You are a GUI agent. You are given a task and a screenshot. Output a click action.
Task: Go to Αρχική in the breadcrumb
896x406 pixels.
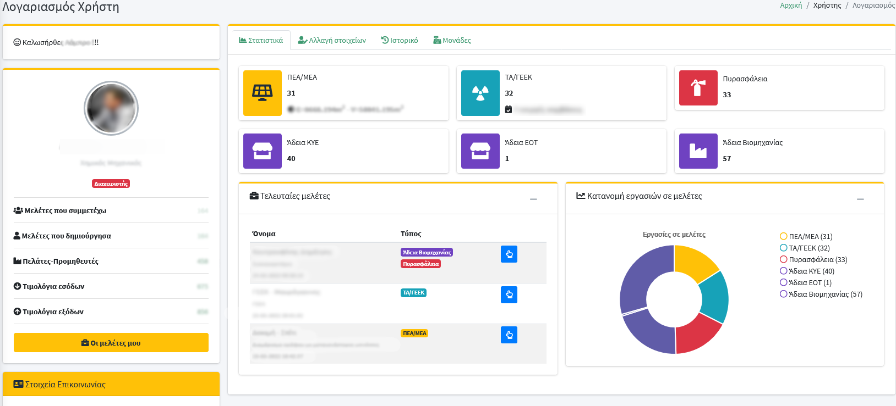(x=791, y=5)
